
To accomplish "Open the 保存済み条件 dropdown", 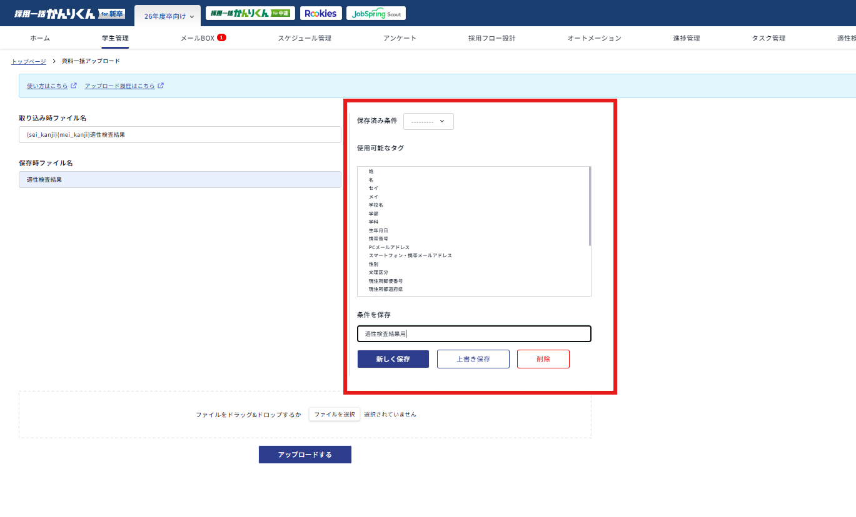I will [428, 121].
